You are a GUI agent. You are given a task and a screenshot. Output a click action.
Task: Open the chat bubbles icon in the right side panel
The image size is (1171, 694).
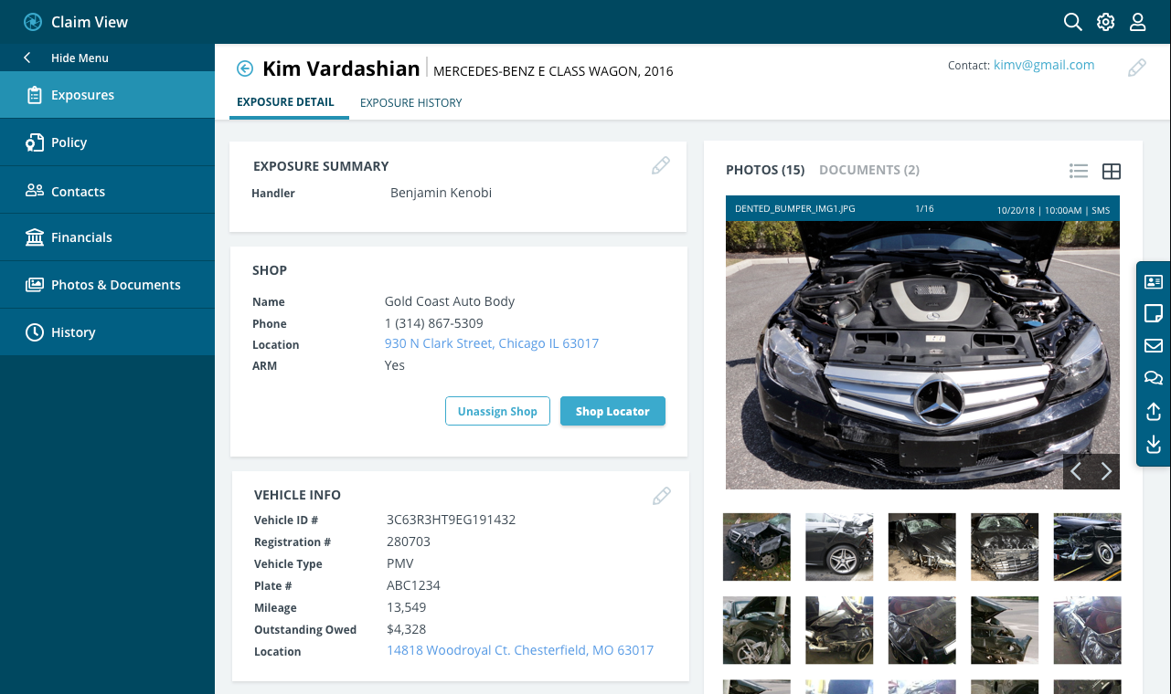1154,378
